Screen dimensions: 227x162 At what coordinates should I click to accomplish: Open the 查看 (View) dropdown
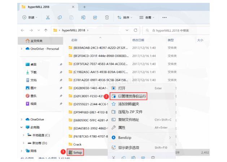click(x=147, y=18)
